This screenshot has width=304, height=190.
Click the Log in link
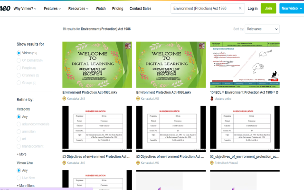pos(252,9)
